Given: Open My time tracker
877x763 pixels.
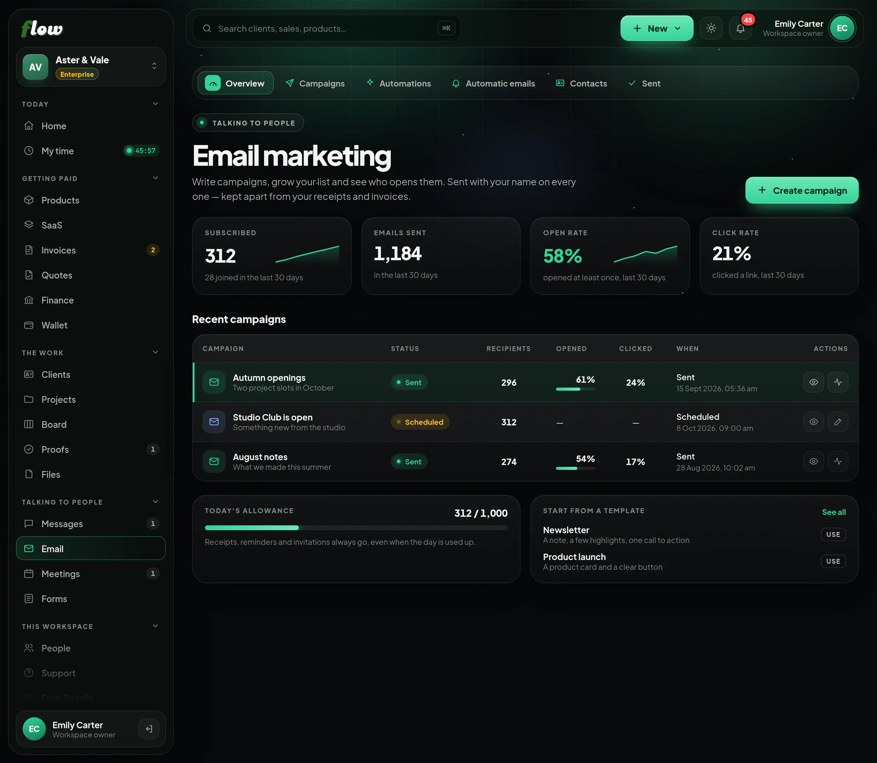Looking at the screenshot, I should point(91,151).
